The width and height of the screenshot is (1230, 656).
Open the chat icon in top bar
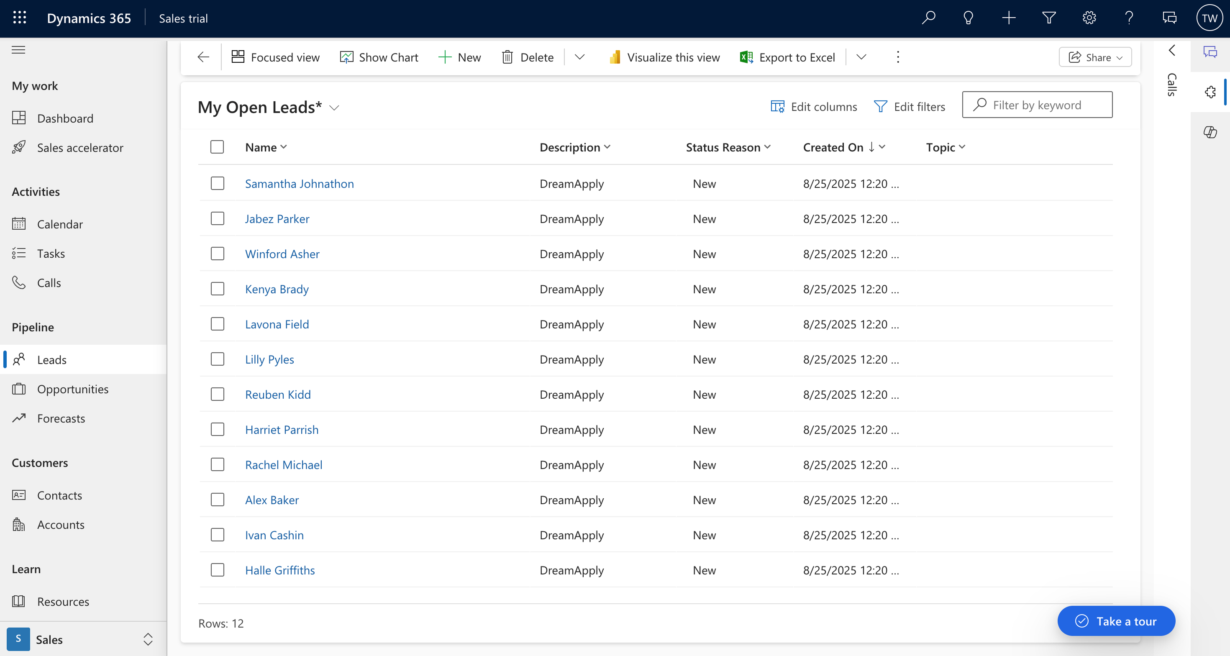click(1169, 18)
